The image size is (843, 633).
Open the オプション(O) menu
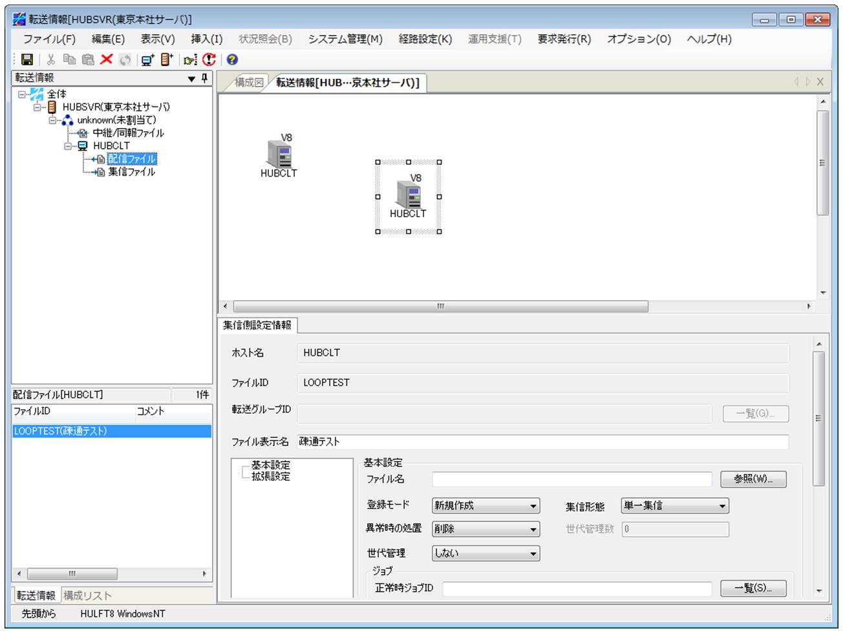[x=639, y=39]
